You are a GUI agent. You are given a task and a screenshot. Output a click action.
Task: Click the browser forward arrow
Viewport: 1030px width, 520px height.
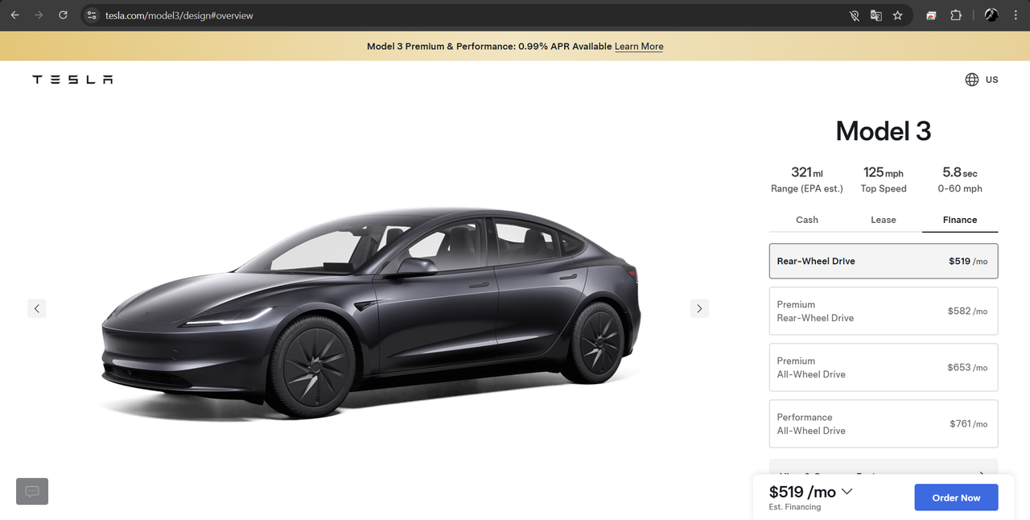coord(39,15)
